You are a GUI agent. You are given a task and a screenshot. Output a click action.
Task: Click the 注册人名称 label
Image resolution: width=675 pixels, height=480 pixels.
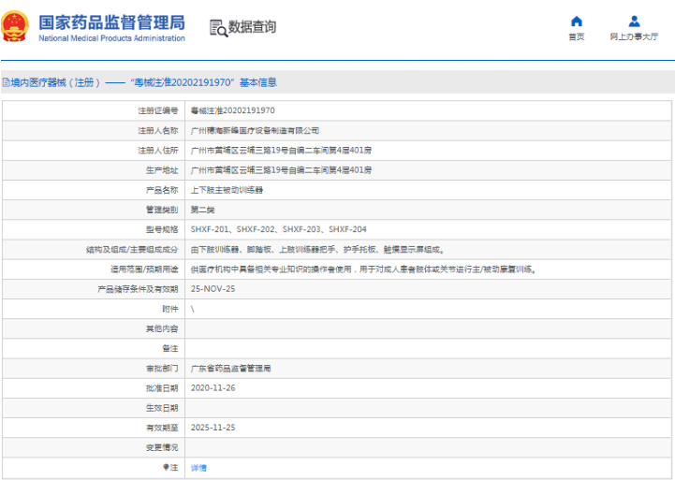pos(158,130)
